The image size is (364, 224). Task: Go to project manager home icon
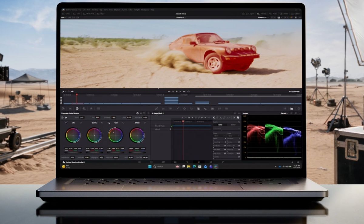(x=292, y=162)
